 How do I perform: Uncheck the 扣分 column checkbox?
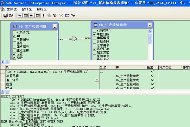pyautogui.click(x=14, y=58)
